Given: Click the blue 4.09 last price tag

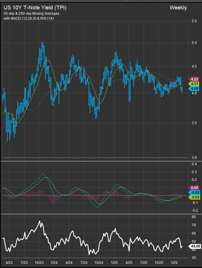Looking at the screenshot, I should coord(194,88).
